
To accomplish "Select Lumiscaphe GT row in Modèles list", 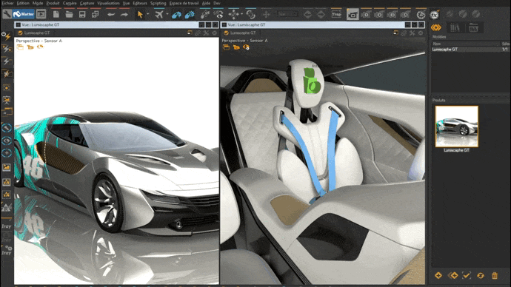I will (470, 50).
